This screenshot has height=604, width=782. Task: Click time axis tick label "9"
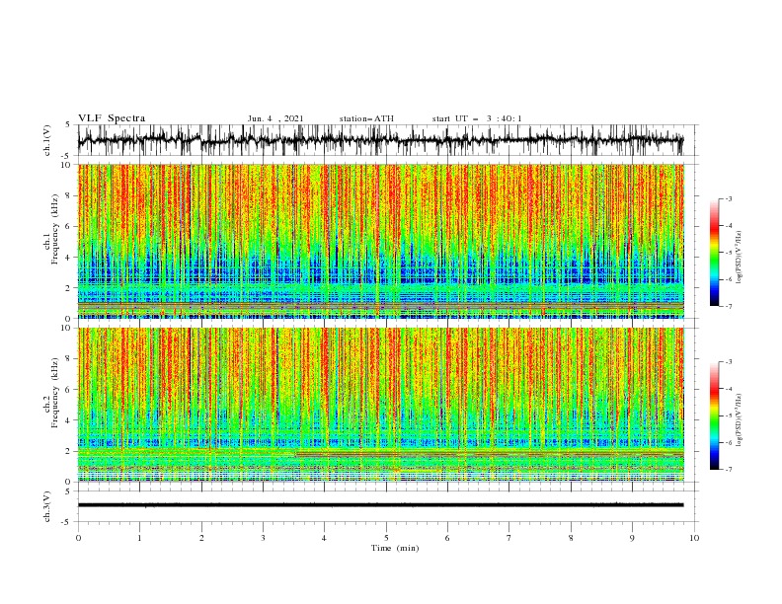(x=632, y=538)
